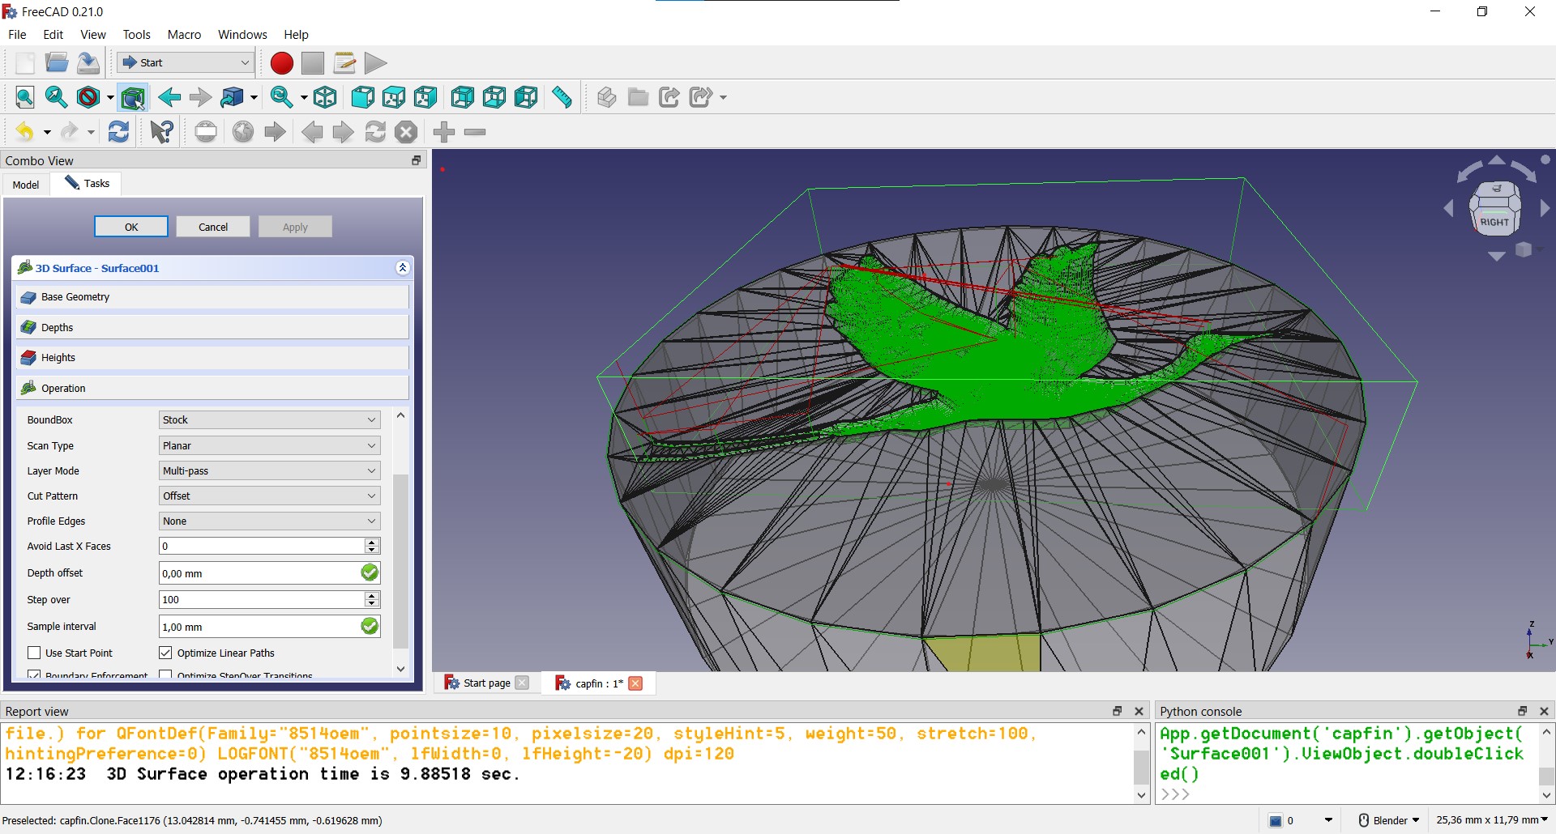
Task: Click the measure distance ruler icon
Action: [x=562, y=98]
